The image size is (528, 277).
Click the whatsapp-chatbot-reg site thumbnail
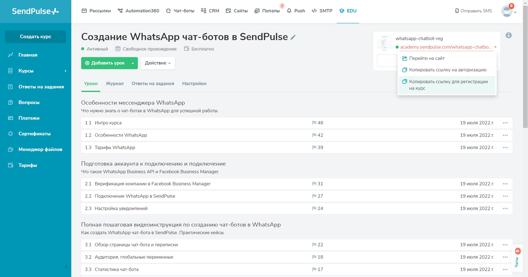pyautogui.click(x=385, y=43)
